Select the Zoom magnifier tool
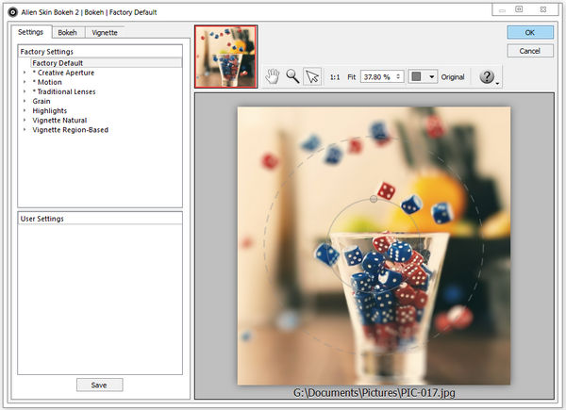Viewport: 566px width, 410px height. tap(292, 76)
